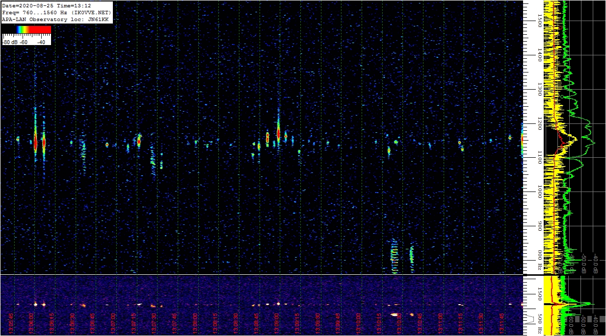The image size is (606, 336).
Task: Click the APA-LAN Observatory loc: JN61KK line
Action: click(x=55, y=19)
